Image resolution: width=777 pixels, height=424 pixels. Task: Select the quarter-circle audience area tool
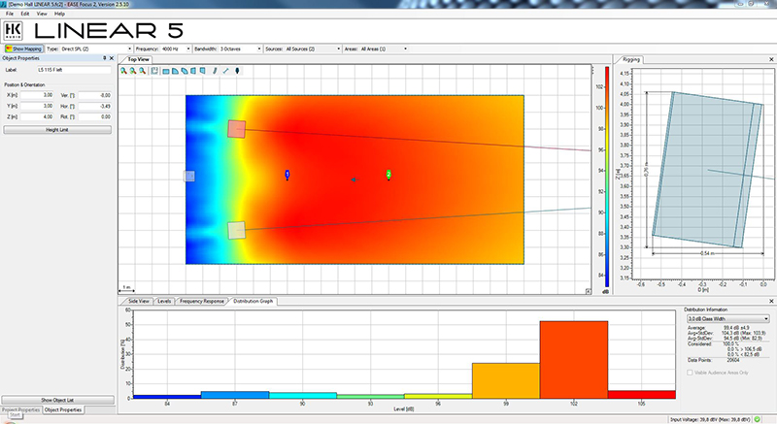(175, 71)
